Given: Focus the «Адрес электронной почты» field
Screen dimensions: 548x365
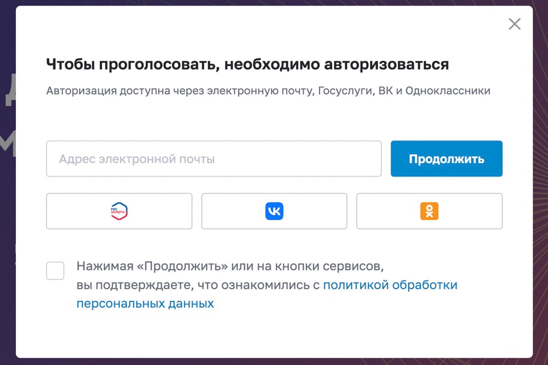Looking at the screenshot, I should [x=214, y=159].
